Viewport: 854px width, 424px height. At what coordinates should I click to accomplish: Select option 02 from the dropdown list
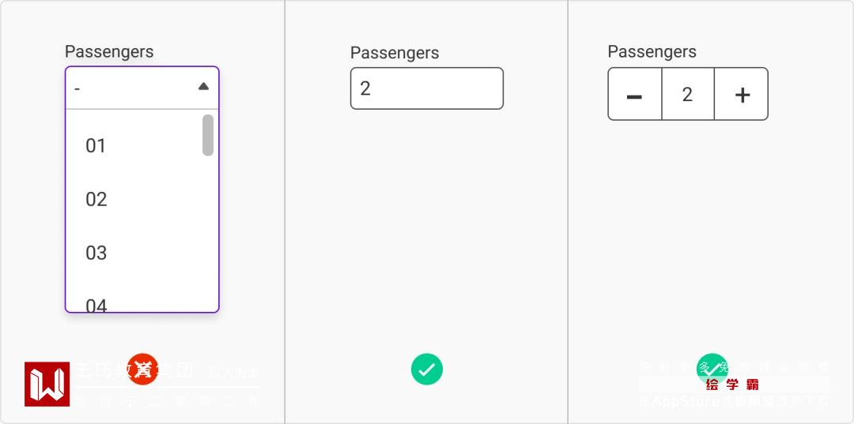(96, 199)
